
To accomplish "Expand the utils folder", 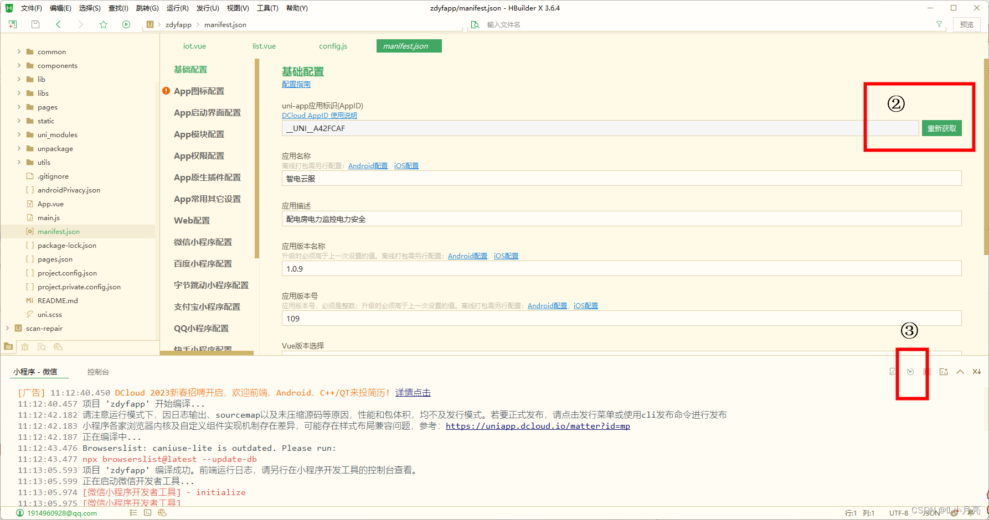I will click(19, 162).
